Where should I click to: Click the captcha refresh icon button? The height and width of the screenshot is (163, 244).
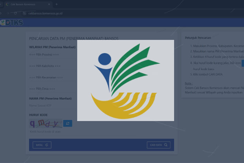pyautogui.click(x=67, y=123)
